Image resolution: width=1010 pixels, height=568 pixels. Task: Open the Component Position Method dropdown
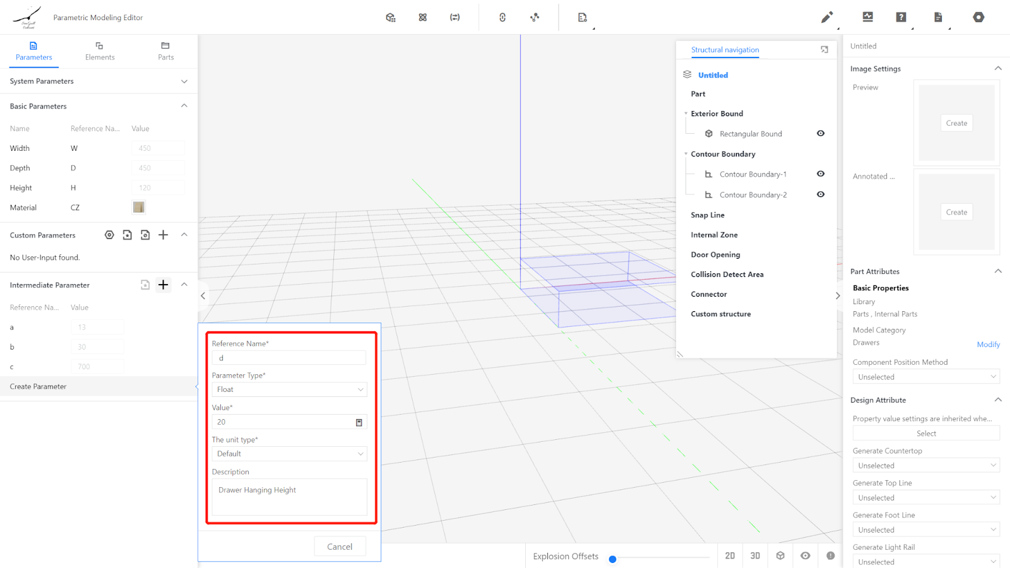(x=925, y=377)
